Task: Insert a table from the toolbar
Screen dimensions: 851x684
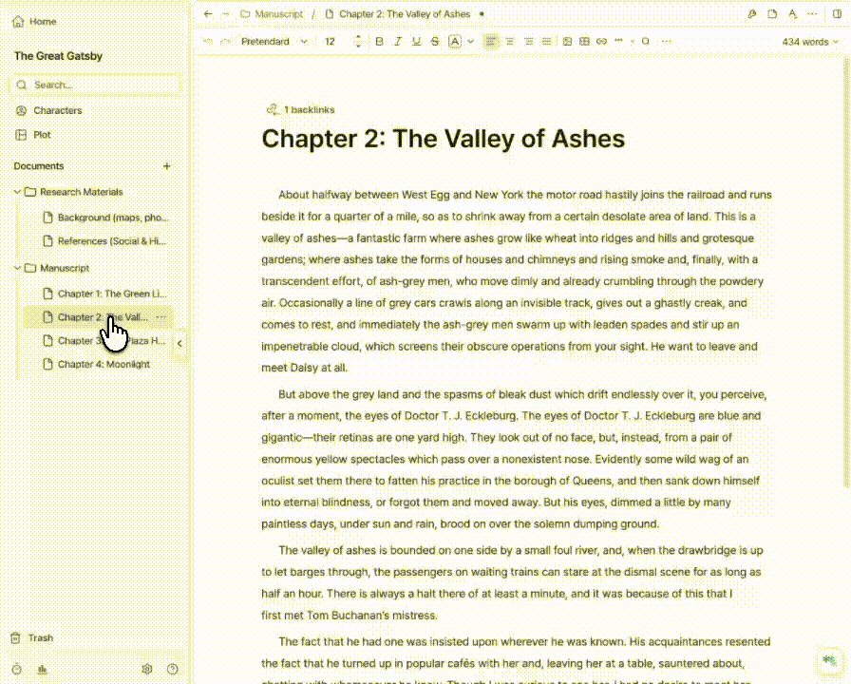Action: pyautogui.click(x=584, y=41)
